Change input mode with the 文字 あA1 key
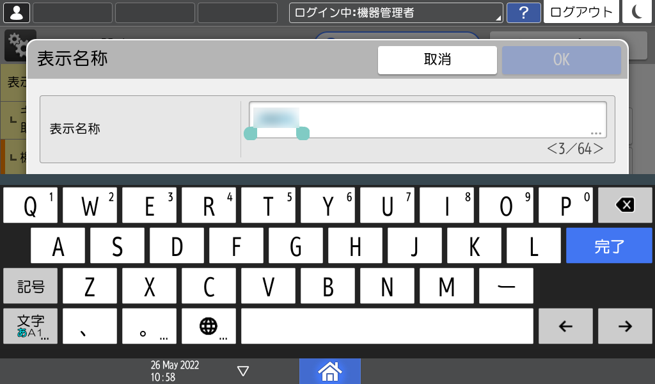655x384 pixels. click(x=29, y=326)
